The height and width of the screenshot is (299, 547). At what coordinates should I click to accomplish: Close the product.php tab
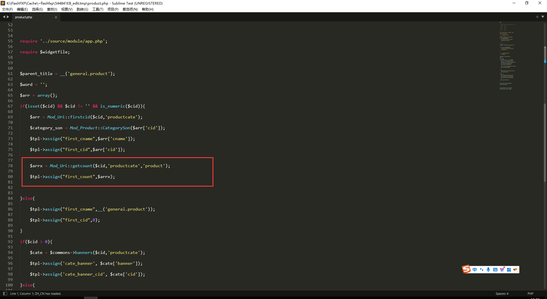click(56, 17)
